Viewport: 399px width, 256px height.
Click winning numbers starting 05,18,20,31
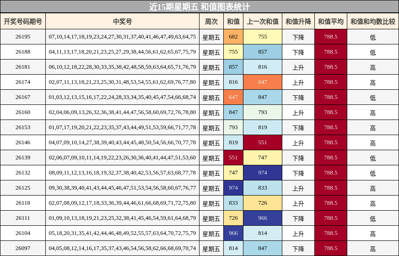[122, 233]
